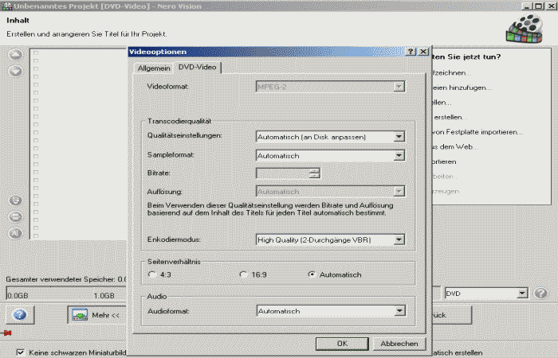Click the blue help question mark button

click(19, 315)
